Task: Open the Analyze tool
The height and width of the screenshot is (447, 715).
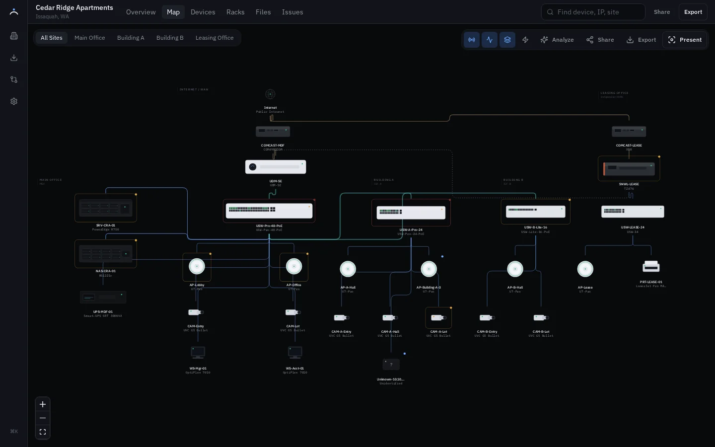Action: [x=557, y=40]
